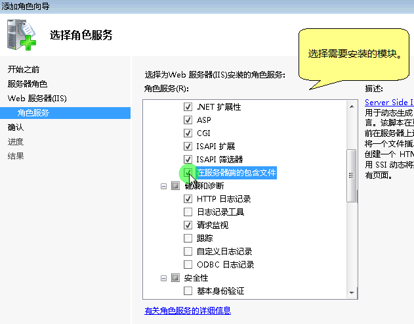The image size is (414, 324).
Task: Disable the ISAPI 扩展 checkbox
Action: click(188, 146)
